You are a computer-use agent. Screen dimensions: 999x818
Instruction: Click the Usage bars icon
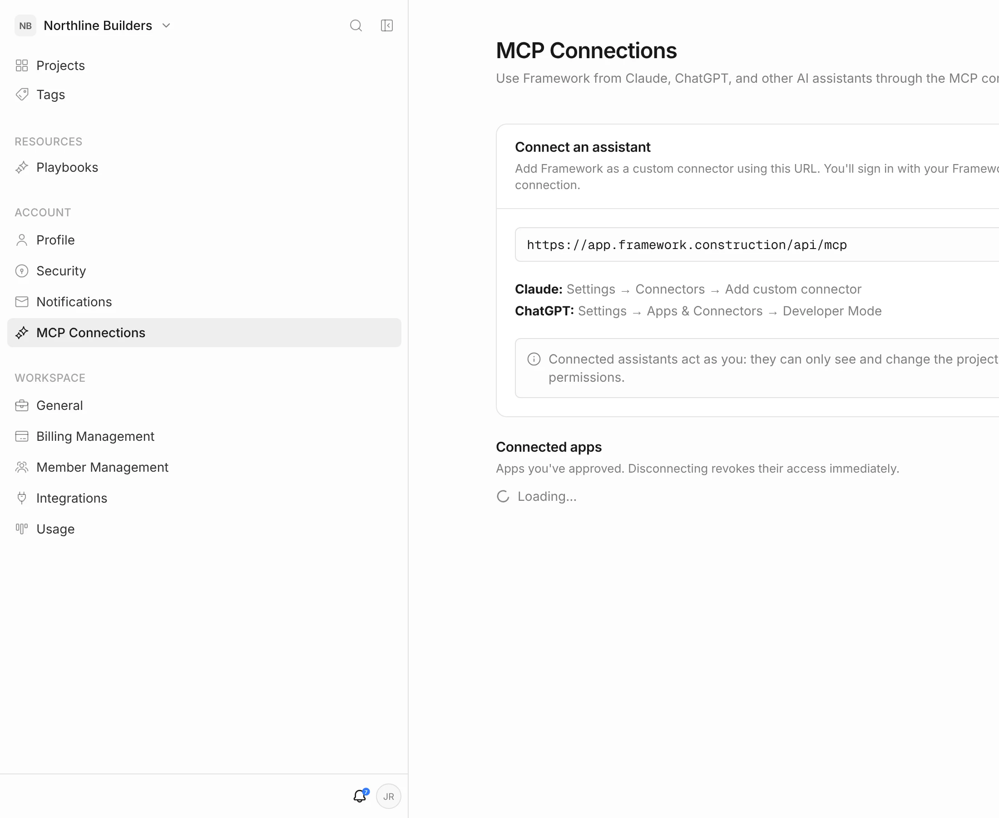click(22, 529)
